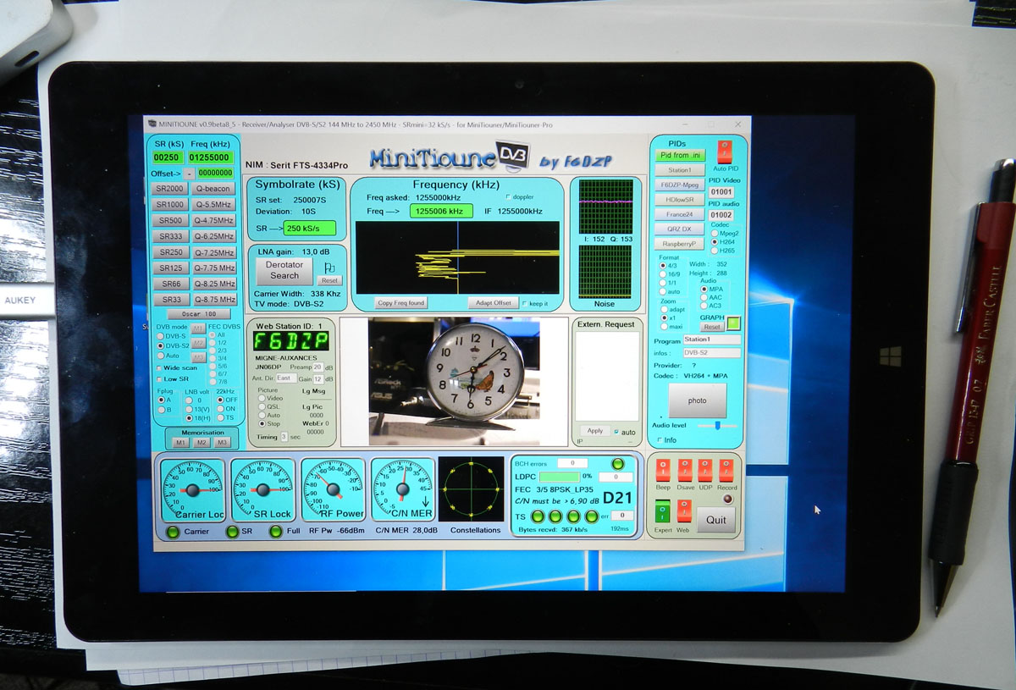The height and width of the screenshot is (690, 1016).
Task: Click Pid from .ini button
Action: (x=680, y=155)
